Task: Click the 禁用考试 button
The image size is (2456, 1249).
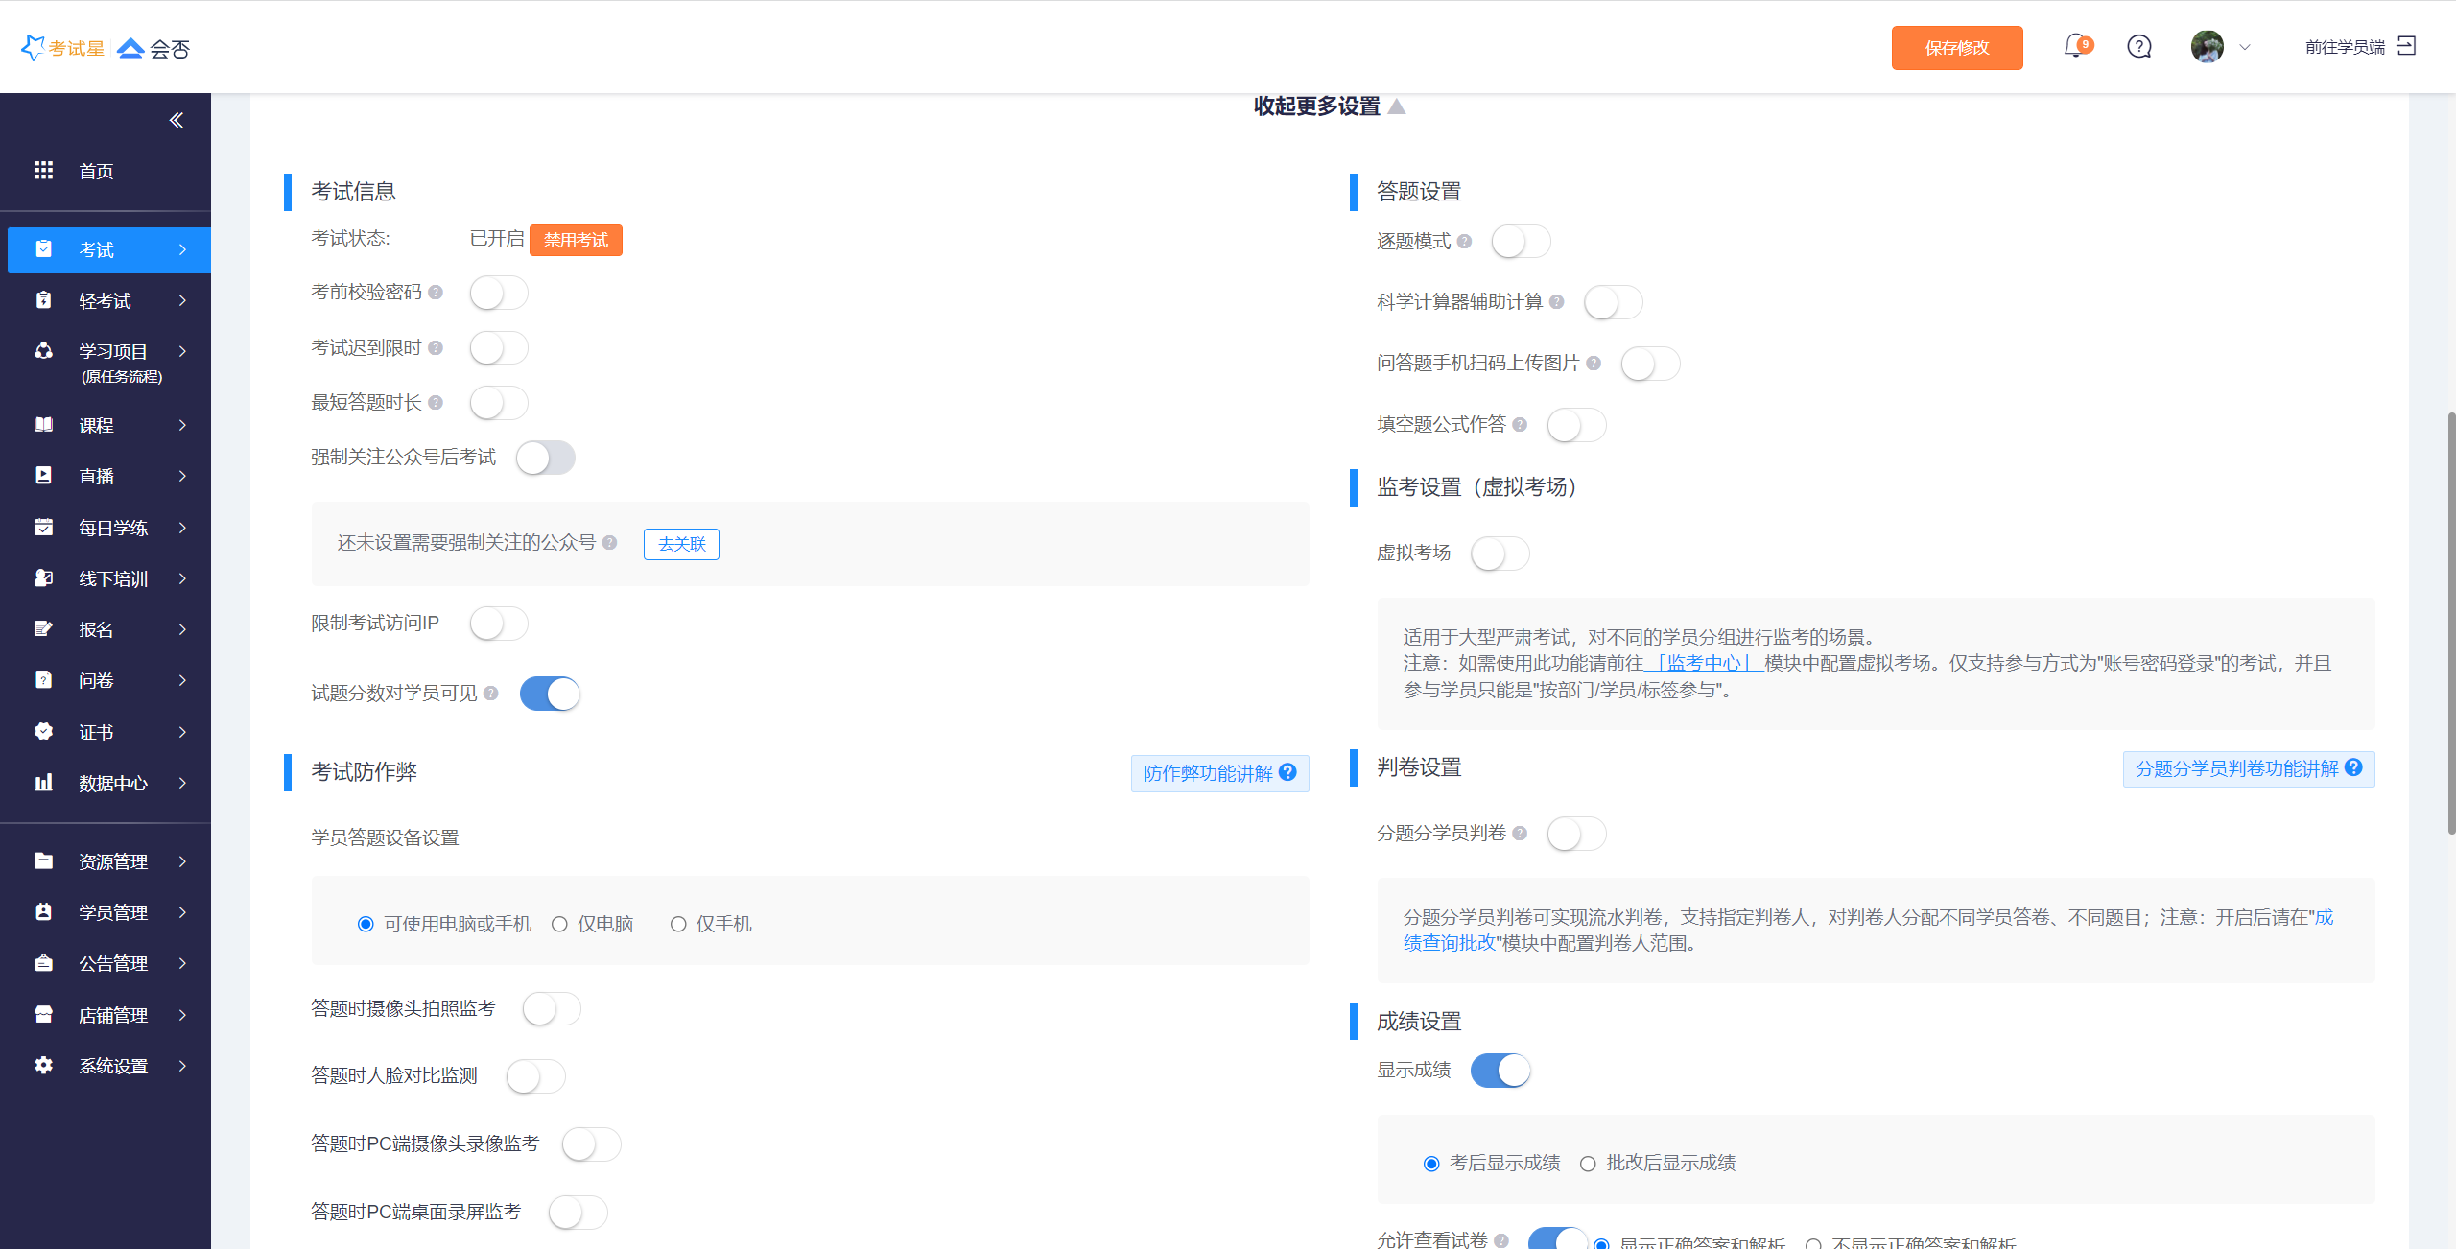Action: coord(576,240)
